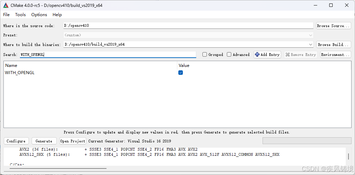Focus the source code path field
The width and height of the screenshot is (355, 175).
188,25
